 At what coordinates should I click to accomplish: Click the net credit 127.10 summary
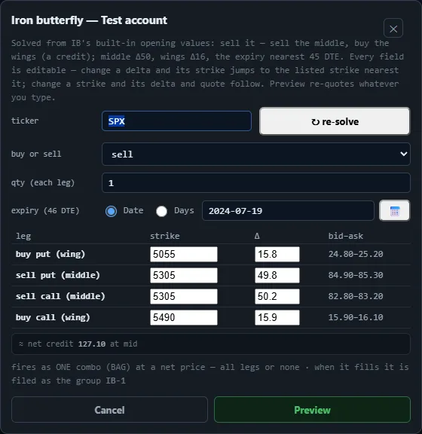pos(211,344)
